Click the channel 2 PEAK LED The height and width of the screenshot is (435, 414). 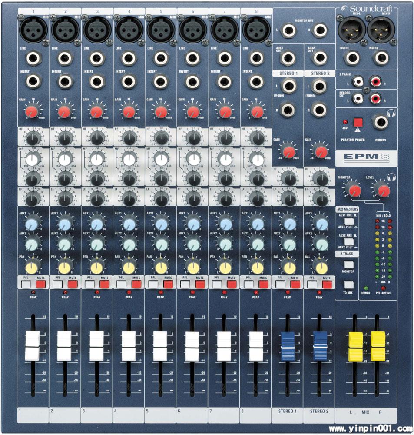pos(65,292)
